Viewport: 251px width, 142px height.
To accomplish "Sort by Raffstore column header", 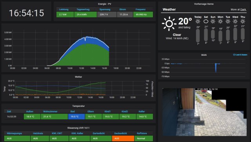I will click(142, 133).
